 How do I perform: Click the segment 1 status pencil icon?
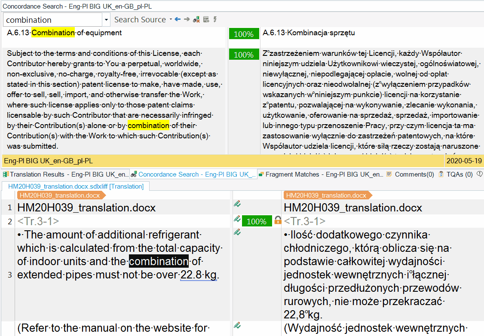tap(237, 204)
